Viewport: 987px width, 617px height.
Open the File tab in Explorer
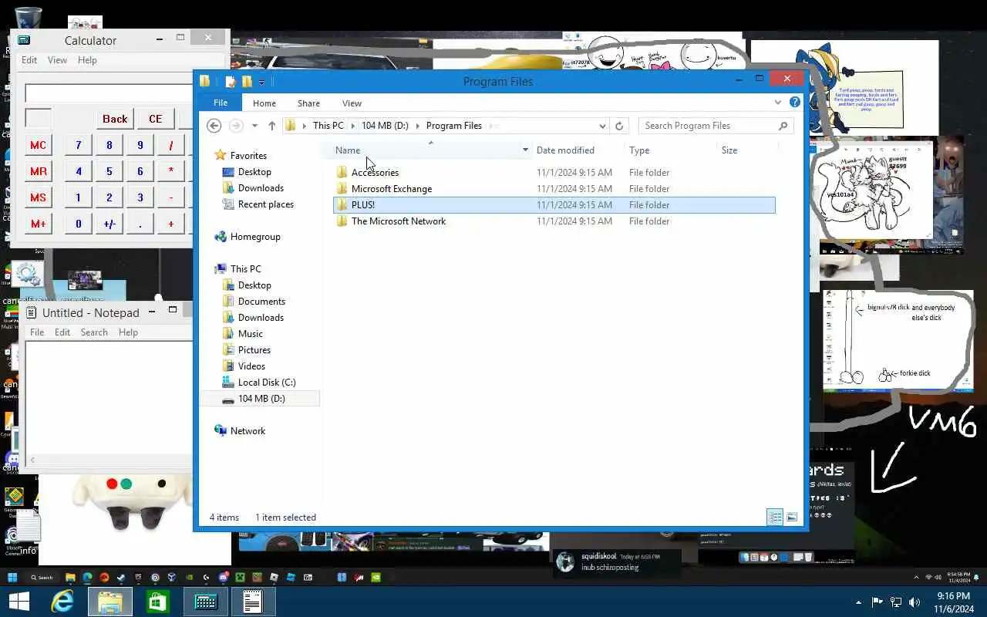[221, 103]
